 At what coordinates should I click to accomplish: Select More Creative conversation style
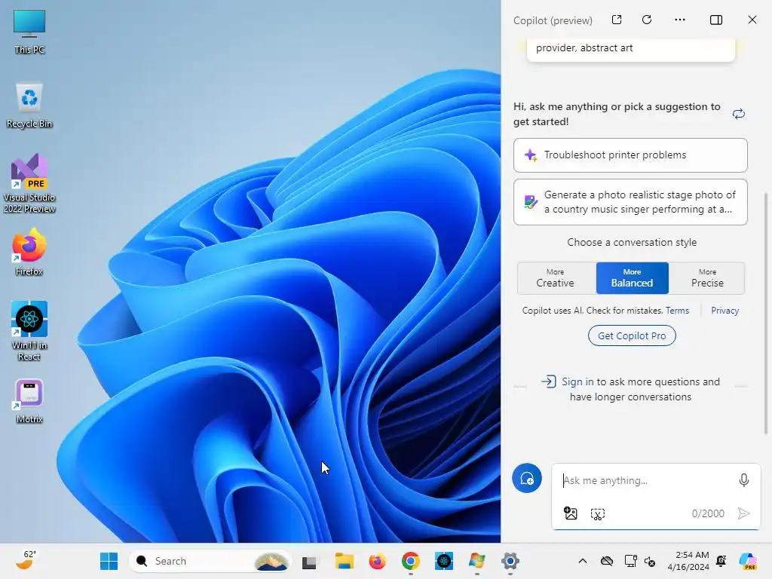pos(556,278)
